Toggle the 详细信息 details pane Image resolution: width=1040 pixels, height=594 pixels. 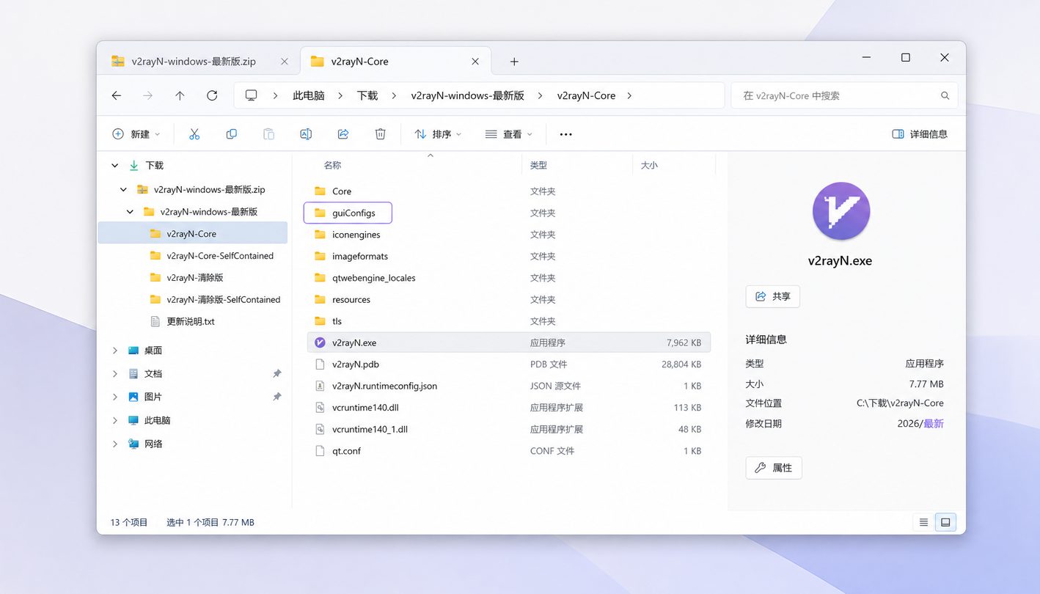pyautogui.click(x=920, y=134)
